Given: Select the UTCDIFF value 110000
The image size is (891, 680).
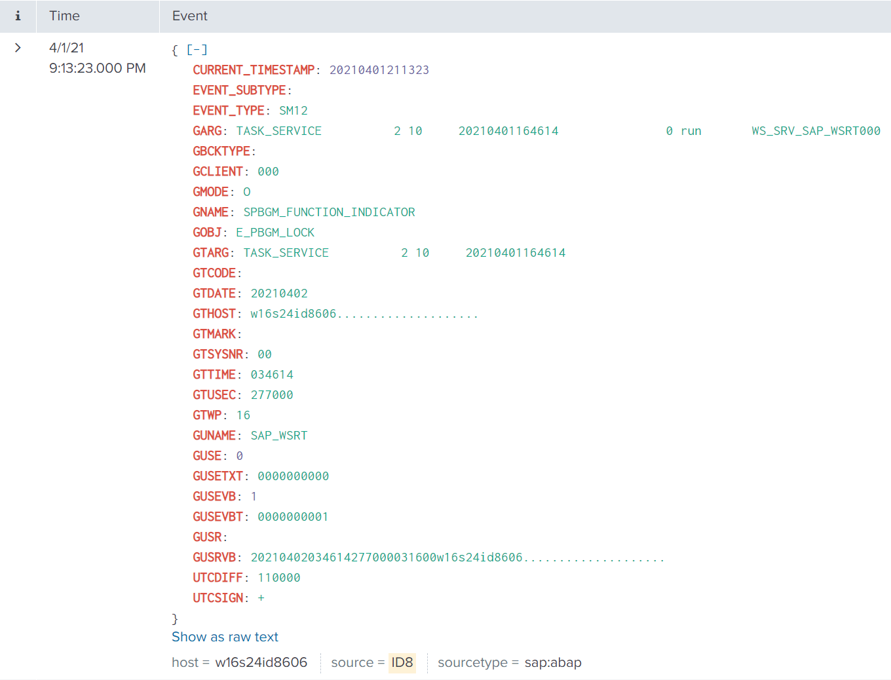Looking at the screenshot, I should 278,578.
